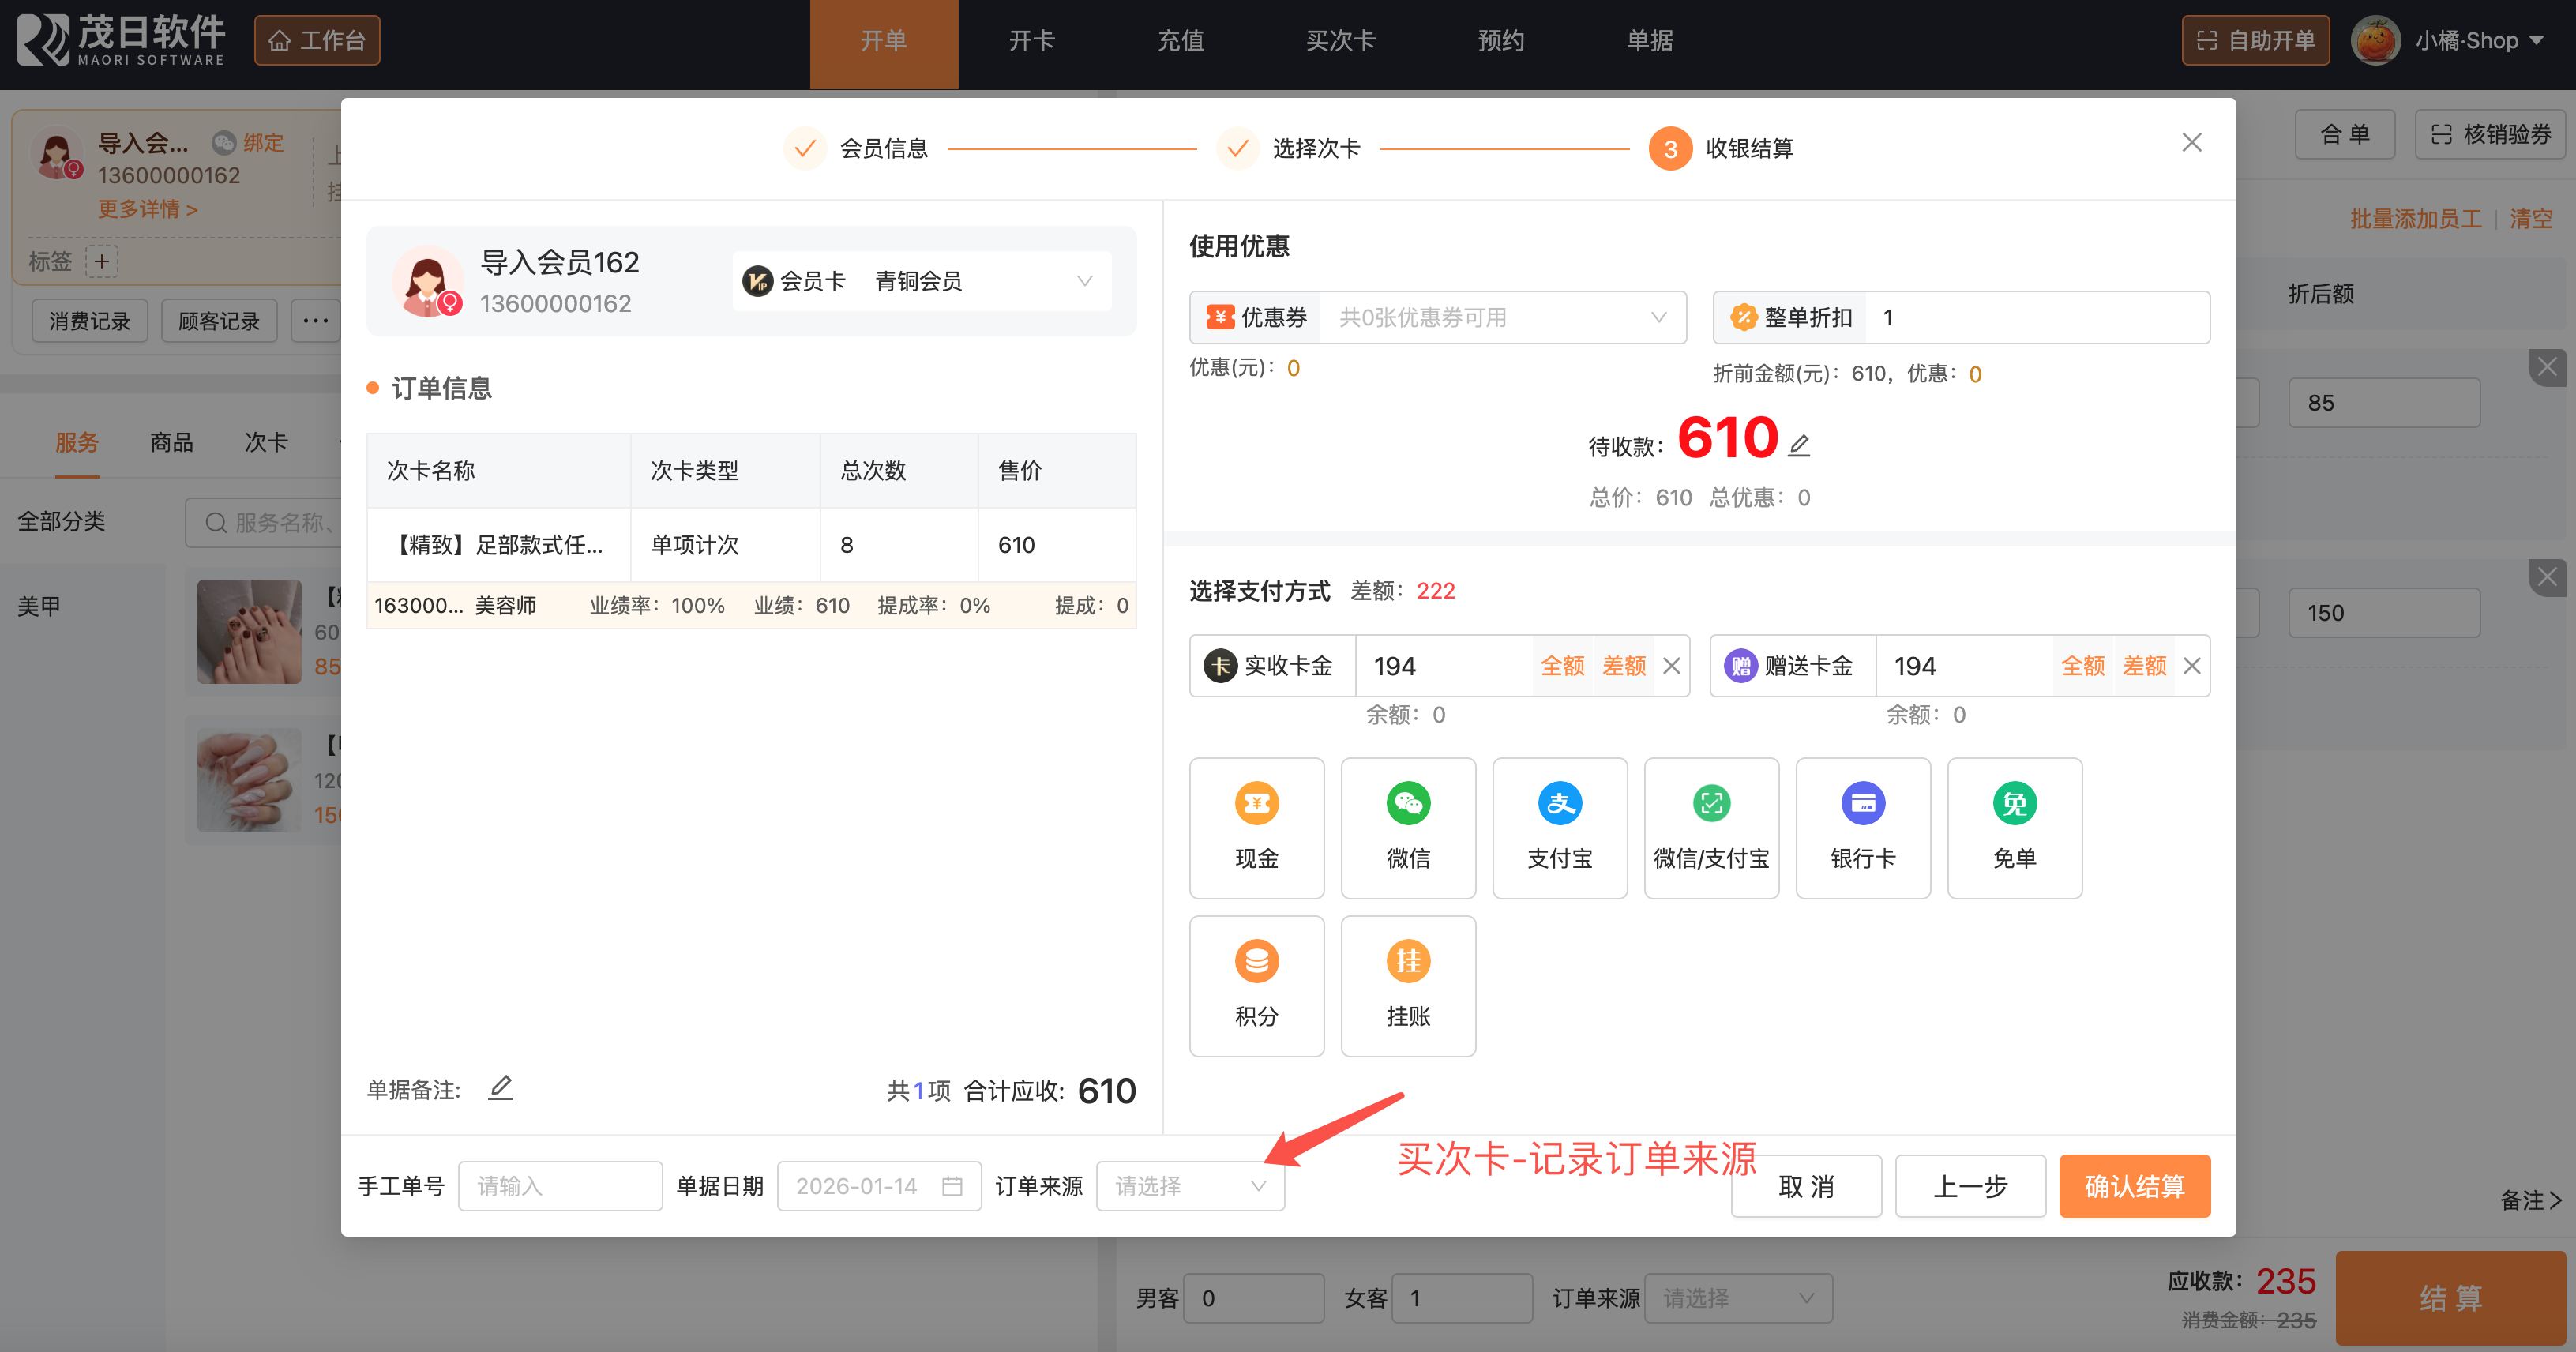Remove the 实收卡金 payment entry
Screen dimensions: 2576x1352
coord(1671,666)
